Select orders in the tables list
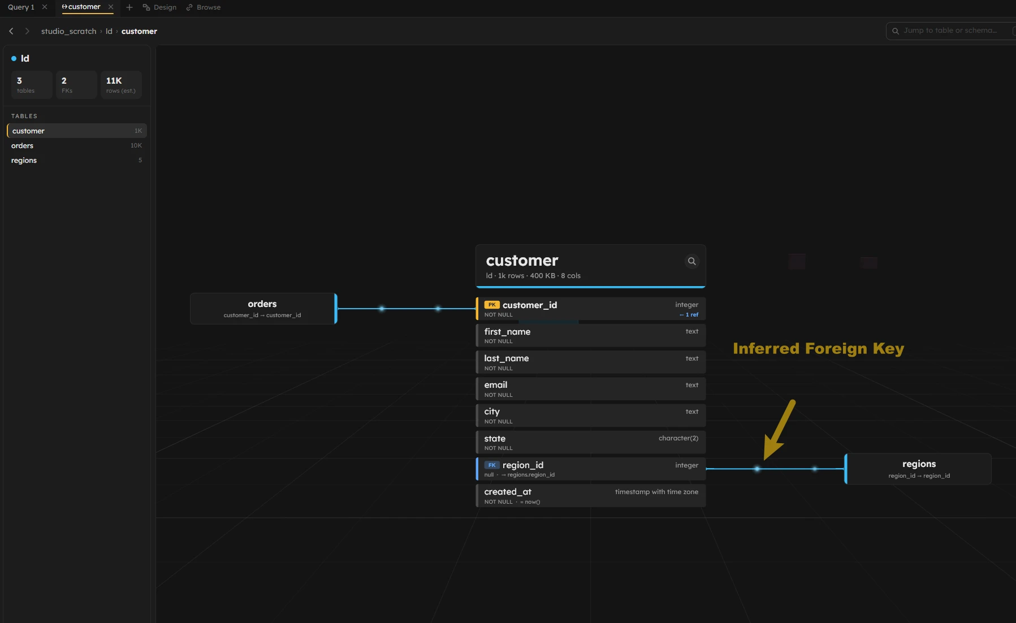This screenshot has height=623, width=1016. click(77, 145)
